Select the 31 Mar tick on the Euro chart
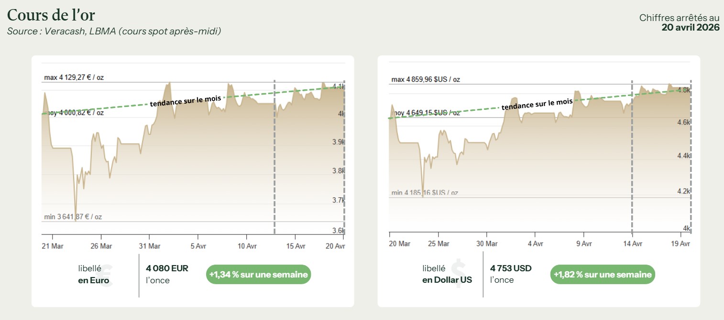This screenshot has width=724, height=320. coord(150,246)
